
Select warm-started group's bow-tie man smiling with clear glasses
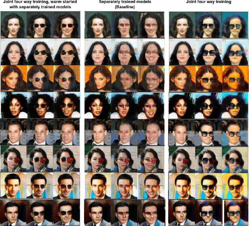click(x=67, y=132)
